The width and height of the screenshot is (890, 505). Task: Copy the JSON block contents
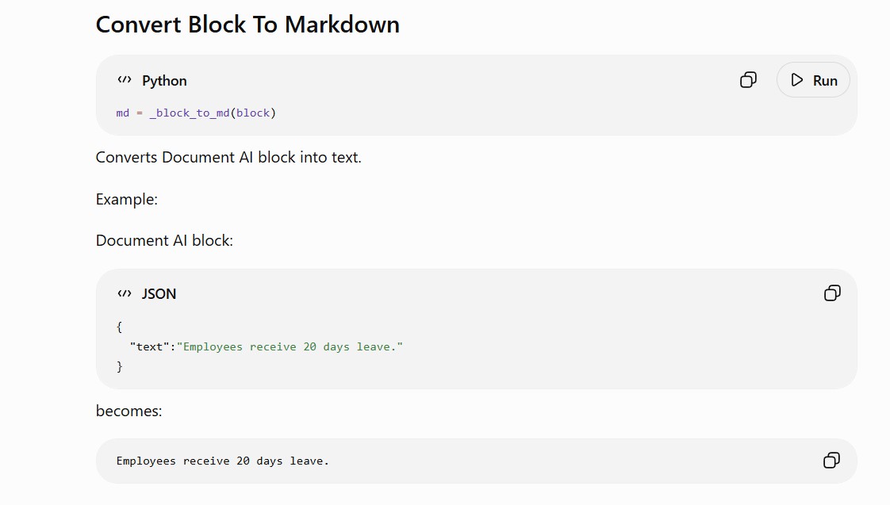pyautogui.click(x=832, y=293)
